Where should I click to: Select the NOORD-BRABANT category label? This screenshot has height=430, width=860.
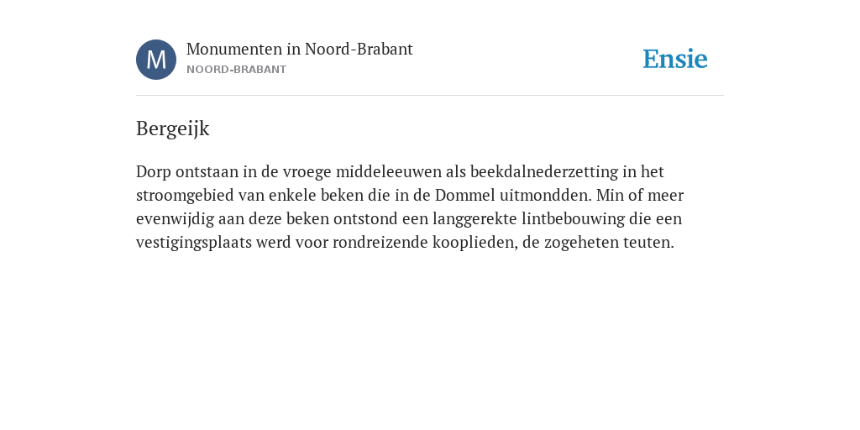tap(236, 70)
